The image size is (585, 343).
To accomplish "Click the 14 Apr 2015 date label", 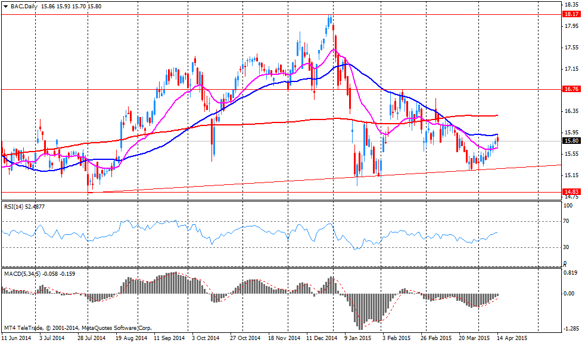I will click(x=512, y=338).
